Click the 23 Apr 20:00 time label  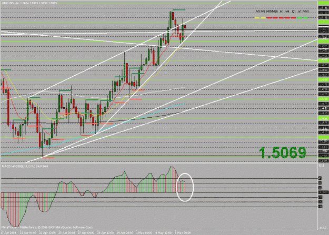point(67,233)
